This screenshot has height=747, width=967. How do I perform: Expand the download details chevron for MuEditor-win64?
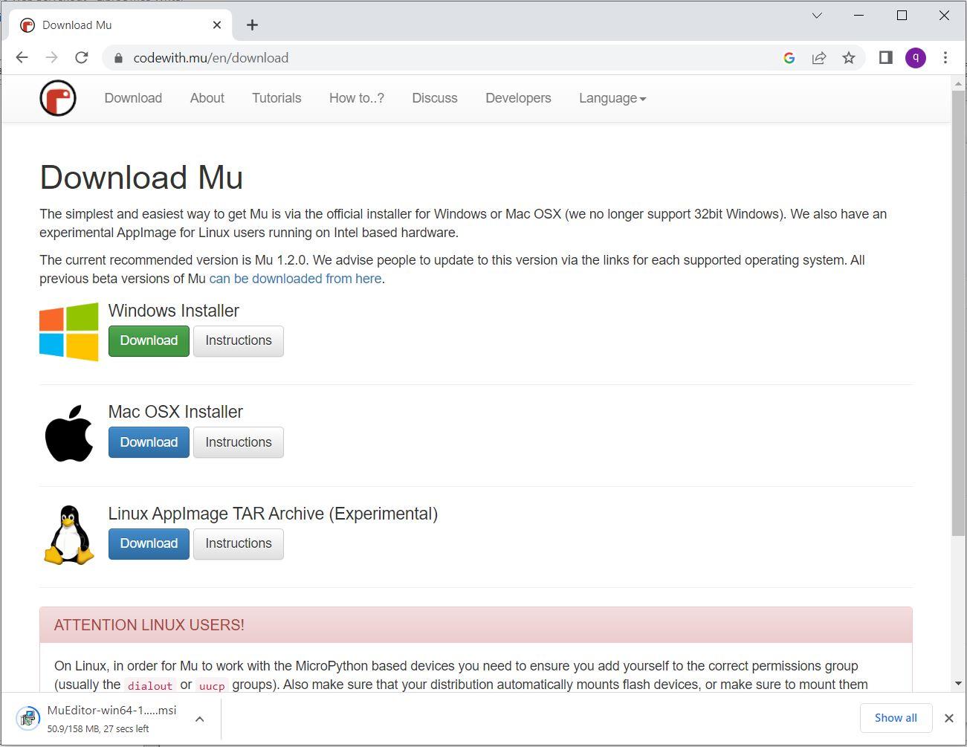tap(199, 719)
